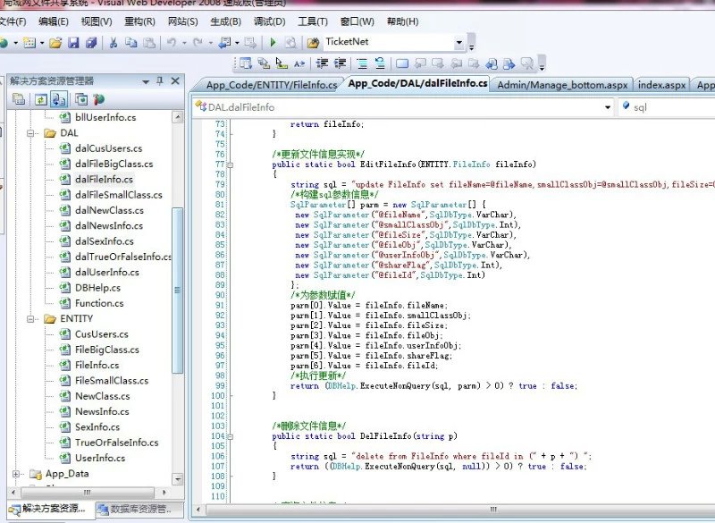Save the current file with the disk icon
The height and width of the screenshot is (523, 715).
coord(73,43)
